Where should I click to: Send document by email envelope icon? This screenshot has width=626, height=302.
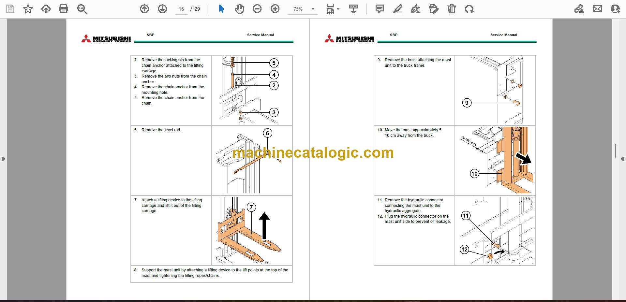click(597, 9)
